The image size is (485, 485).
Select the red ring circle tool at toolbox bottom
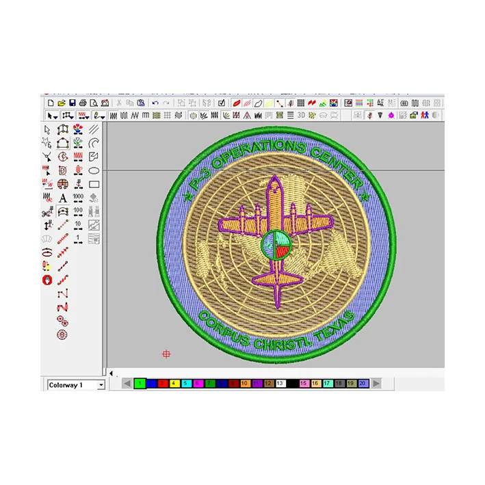(x=62, y=335)
